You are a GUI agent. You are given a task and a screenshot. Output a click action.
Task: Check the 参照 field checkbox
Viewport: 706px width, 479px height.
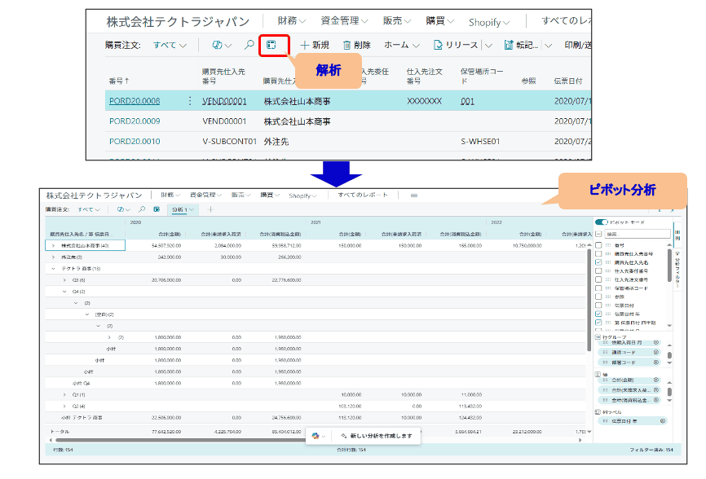click(x=598, y=297)
